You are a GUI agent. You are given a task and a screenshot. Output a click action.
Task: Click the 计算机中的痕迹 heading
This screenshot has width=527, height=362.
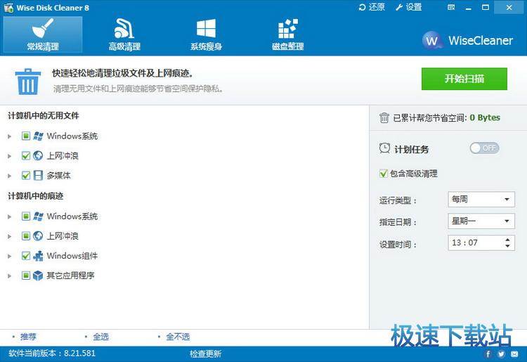36,196
